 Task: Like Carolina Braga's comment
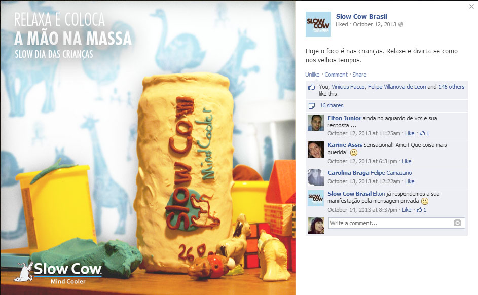click(x=410, y=181)
